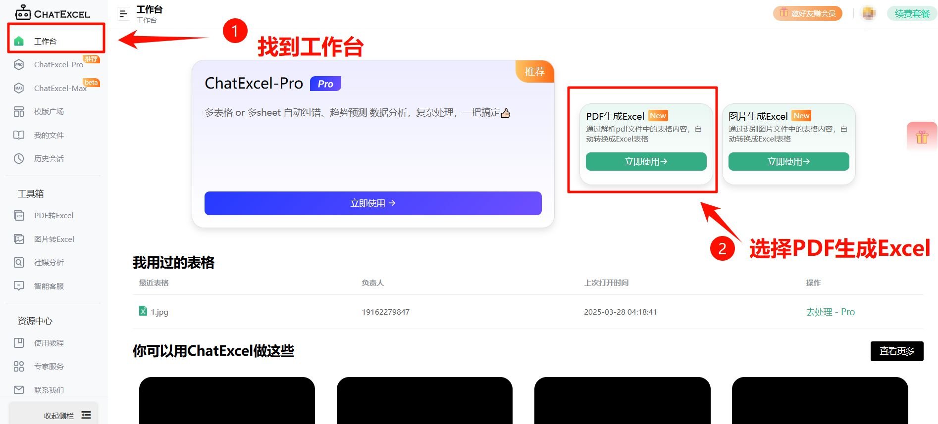Click 立即使用 on the 图片生成Excel card

coord(788,162)
